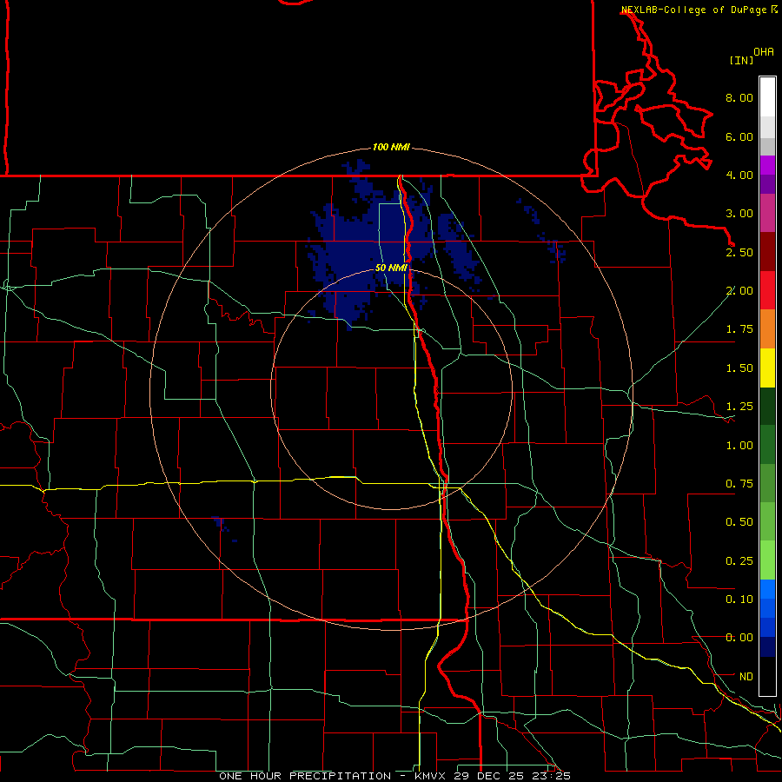The image size is (782, 782).
Task: Click the 29 DEC 25 23:25 timestamp
Action: pyautogui.click(x=512, y=776)
